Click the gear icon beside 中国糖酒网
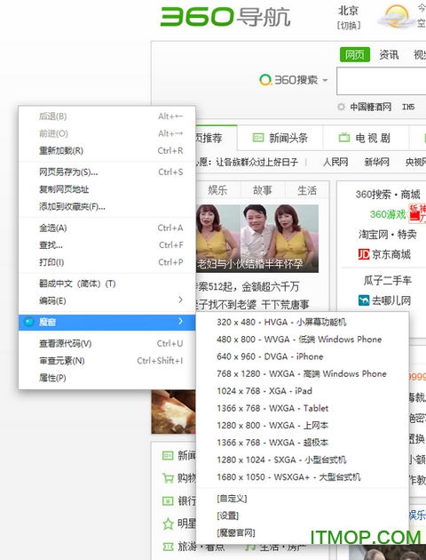 [341, 107]
